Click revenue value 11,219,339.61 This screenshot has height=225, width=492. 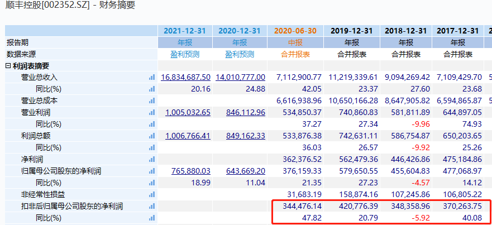pos(353,77)
